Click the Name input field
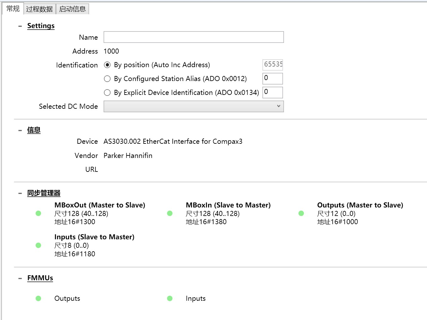 (194, 37)
